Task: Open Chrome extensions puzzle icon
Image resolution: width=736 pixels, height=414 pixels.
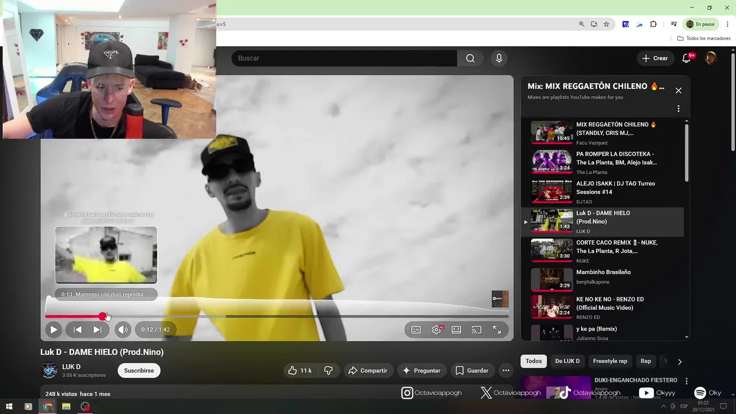Action: click(x=653, y=24)
